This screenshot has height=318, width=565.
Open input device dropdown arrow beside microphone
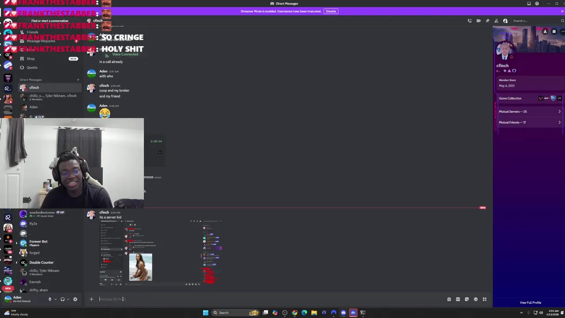(x=55, y=299)
